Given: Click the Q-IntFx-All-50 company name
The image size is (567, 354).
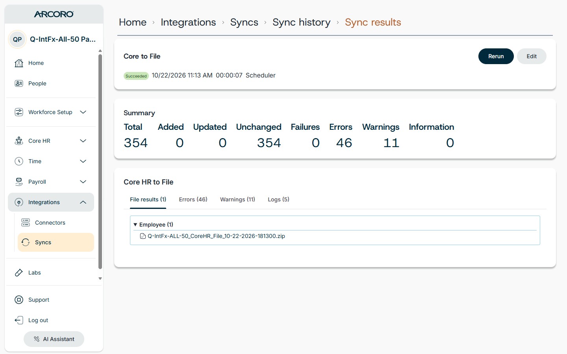Looking at the screenshot, I should [x=63, y=39].
